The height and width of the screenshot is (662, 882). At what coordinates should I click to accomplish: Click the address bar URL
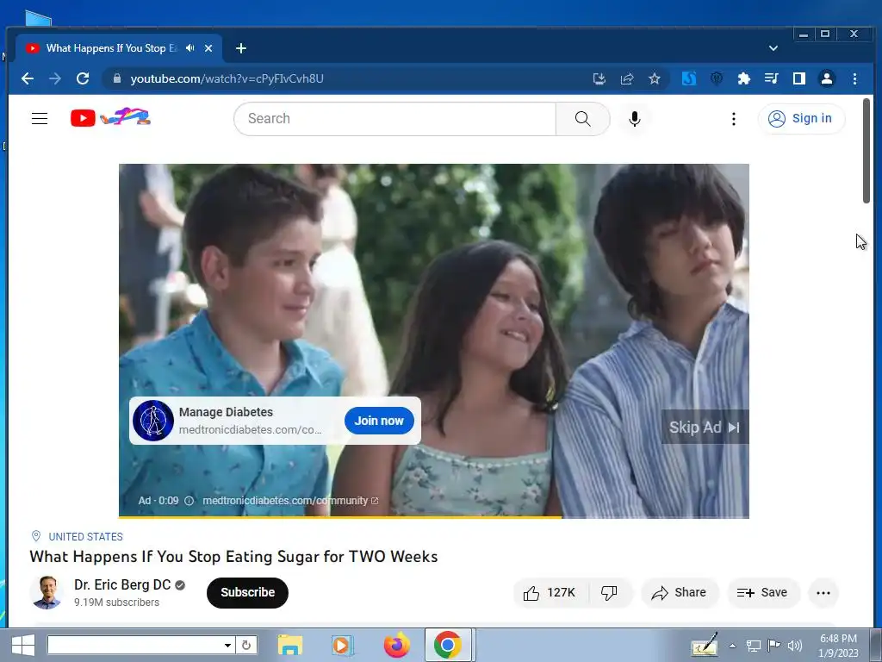(227, 78)
